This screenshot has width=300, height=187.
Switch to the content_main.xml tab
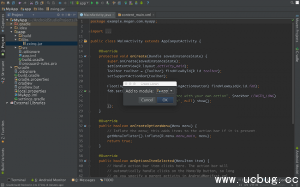(136, 14)
